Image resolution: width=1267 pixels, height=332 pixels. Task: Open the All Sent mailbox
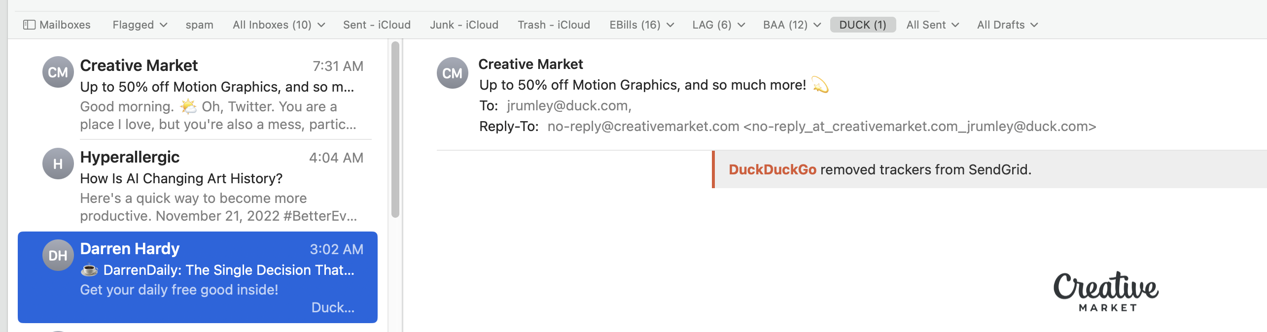point(926,25)
